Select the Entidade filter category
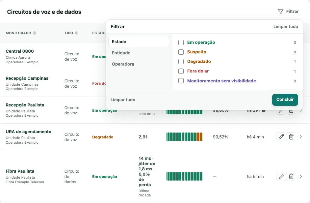Image resolution: width=310 pixels, height=203 pixels. (139, 53)
